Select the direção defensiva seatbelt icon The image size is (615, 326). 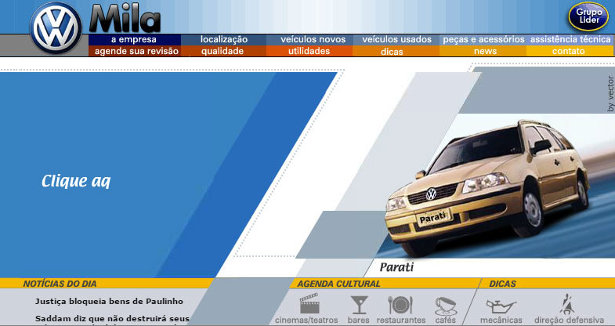pyautogui.click(x=567, y=304)
